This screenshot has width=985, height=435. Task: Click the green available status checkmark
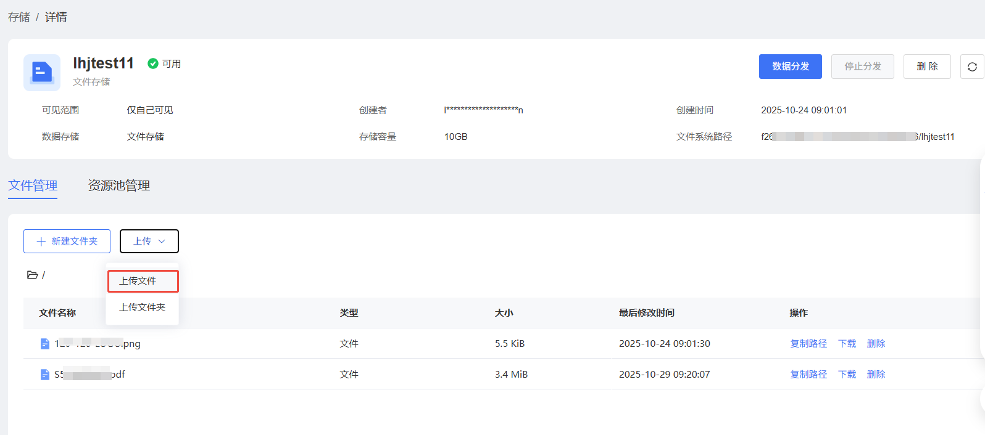click(x=153, y=63)
